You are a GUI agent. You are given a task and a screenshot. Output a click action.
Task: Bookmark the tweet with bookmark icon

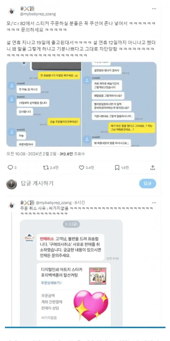117,168
